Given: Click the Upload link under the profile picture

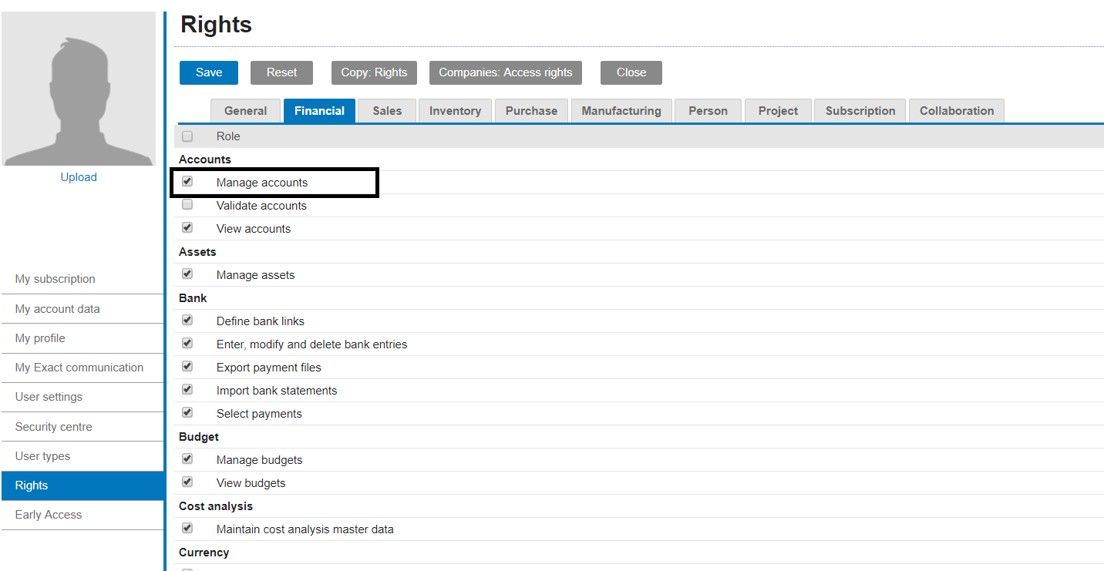Looking at the screenshot, I should 78,176.
